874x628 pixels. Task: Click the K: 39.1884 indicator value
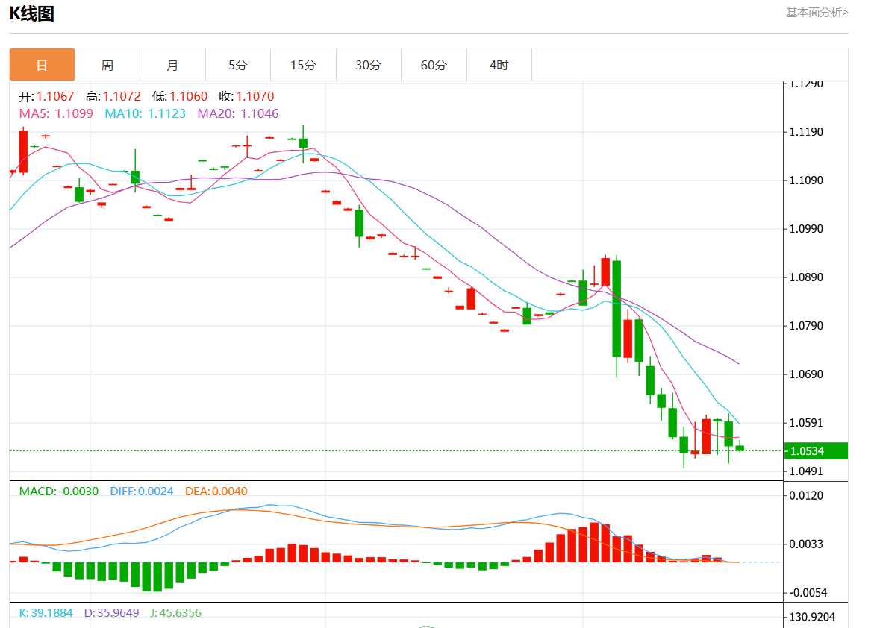(x=46, y=613)
